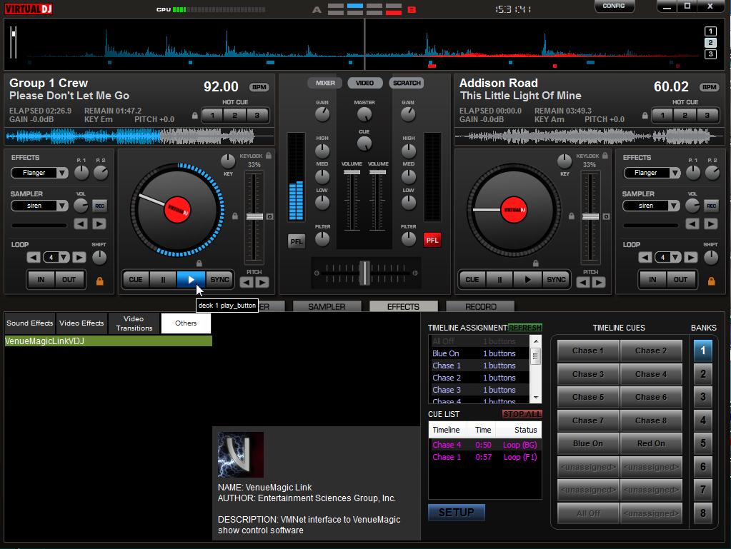Double loop length on right deck
Viewport: 731px width, 549px height.
[x=691, y=257]
